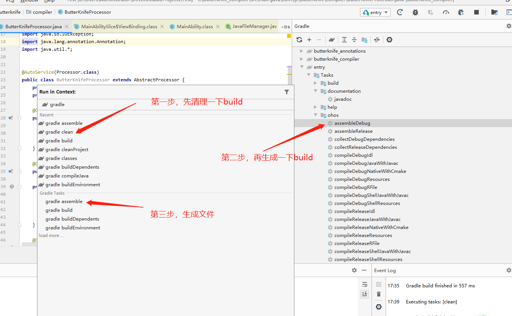Close the MainAbility.class tab
The image size is (512, 316).
218,27
